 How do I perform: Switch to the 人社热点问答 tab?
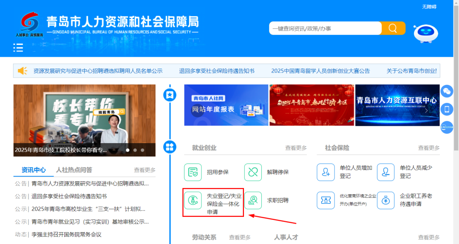click(x=75, y=170)
